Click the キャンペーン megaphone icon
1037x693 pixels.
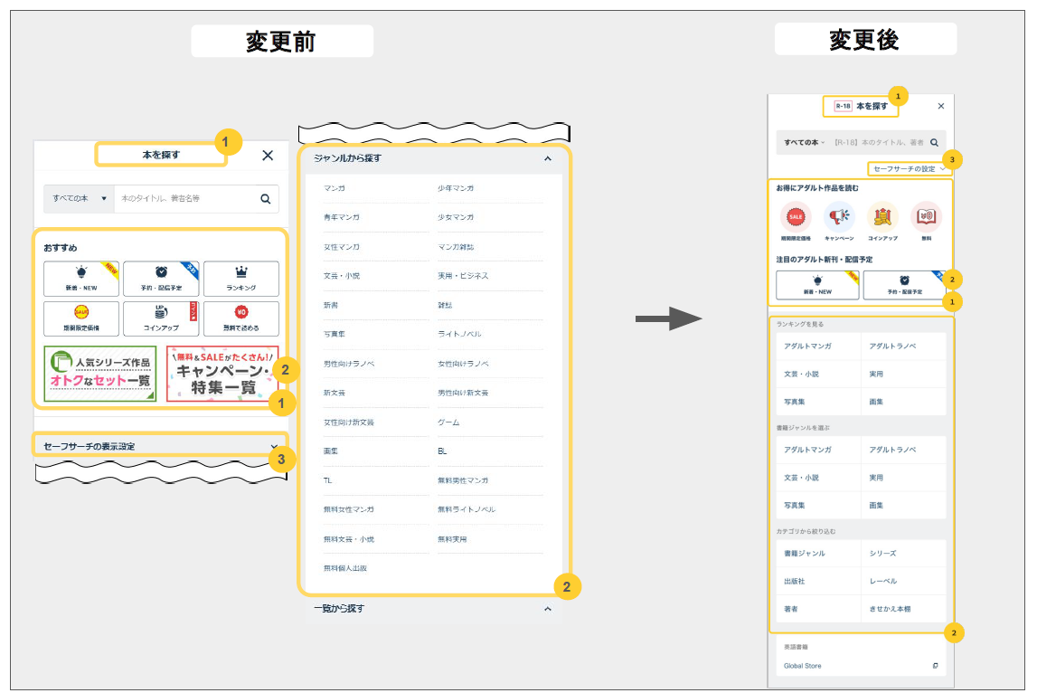click(839, 216)
